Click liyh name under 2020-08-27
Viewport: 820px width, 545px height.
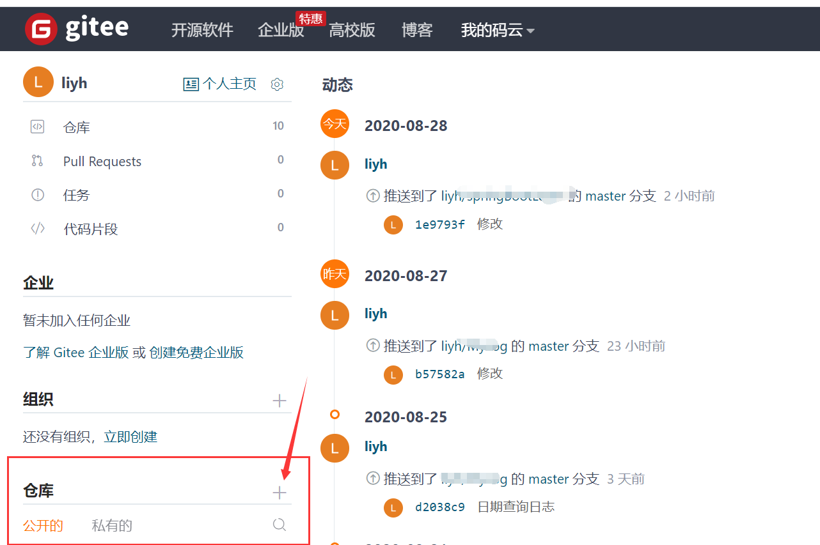tap(376, 314)
